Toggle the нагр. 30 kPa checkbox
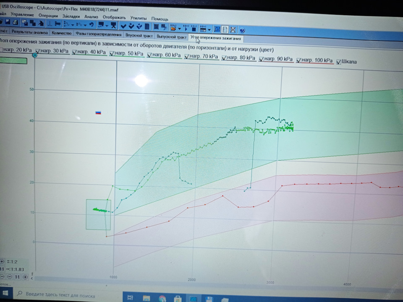Image resolution: width=403 pixels, height=302 pixels. pos(38,51)
